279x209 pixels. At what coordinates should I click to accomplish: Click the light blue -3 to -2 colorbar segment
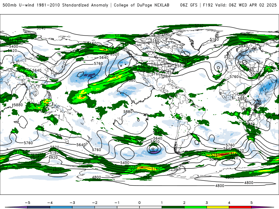click(x=83, y=207)
